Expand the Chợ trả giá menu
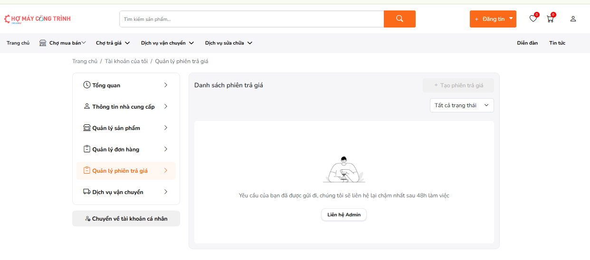This screenshot has height=260, width=590. pos(113,43)
